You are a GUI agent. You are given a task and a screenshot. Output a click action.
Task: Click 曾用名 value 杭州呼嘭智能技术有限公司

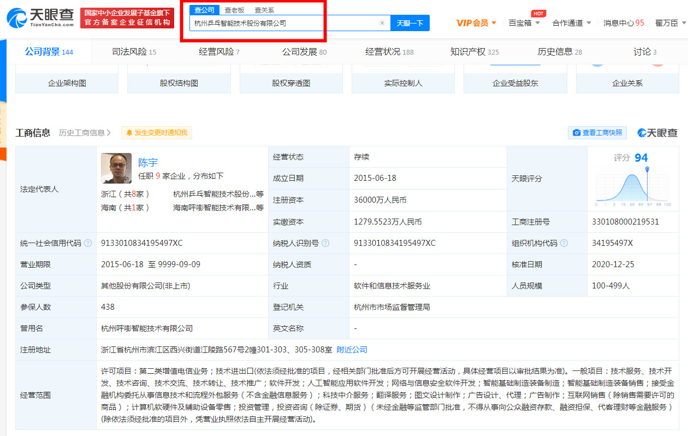pos(147,328)
